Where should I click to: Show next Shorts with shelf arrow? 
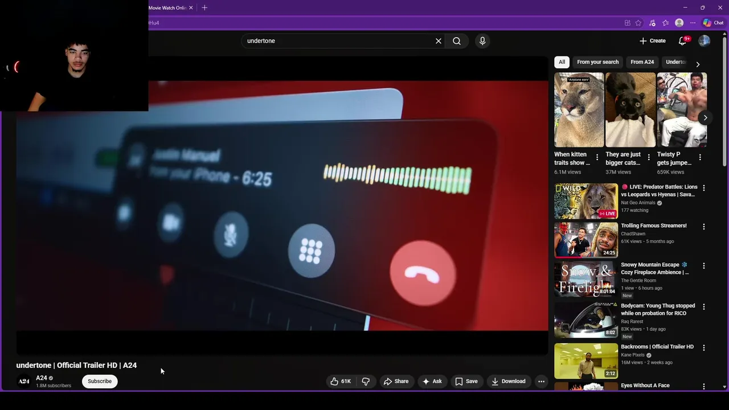705,118
